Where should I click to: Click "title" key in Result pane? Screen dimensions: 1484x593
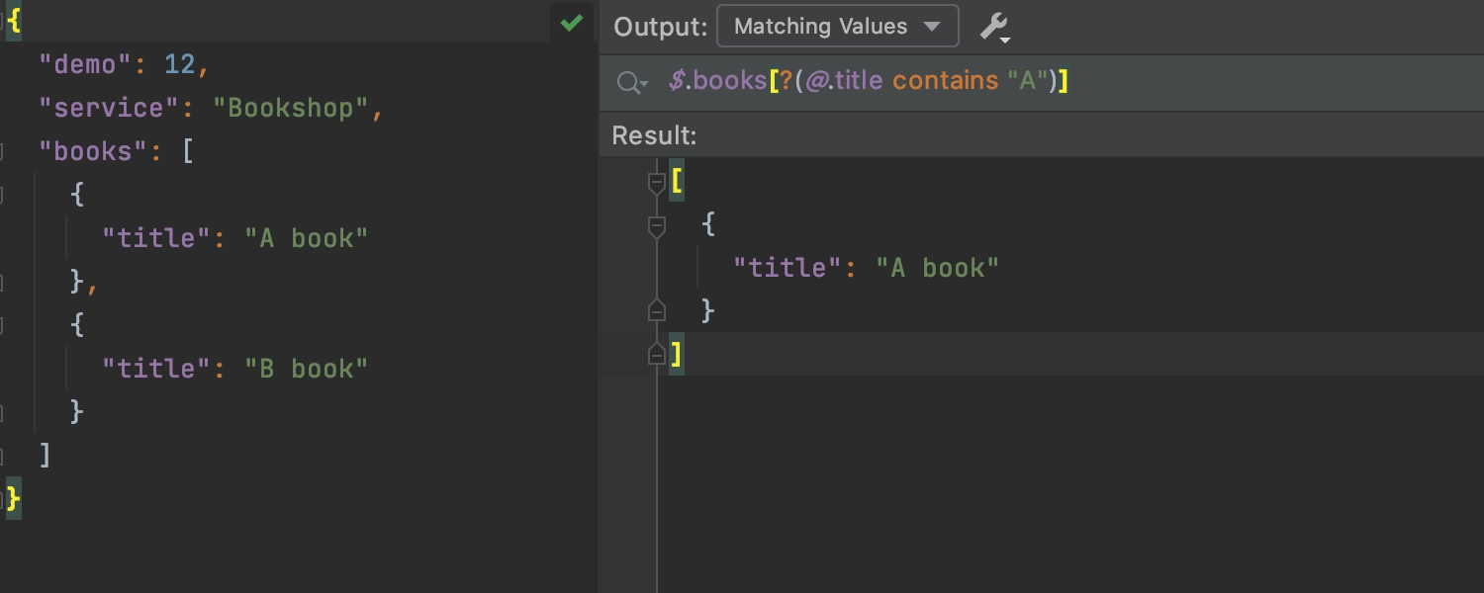788,268
